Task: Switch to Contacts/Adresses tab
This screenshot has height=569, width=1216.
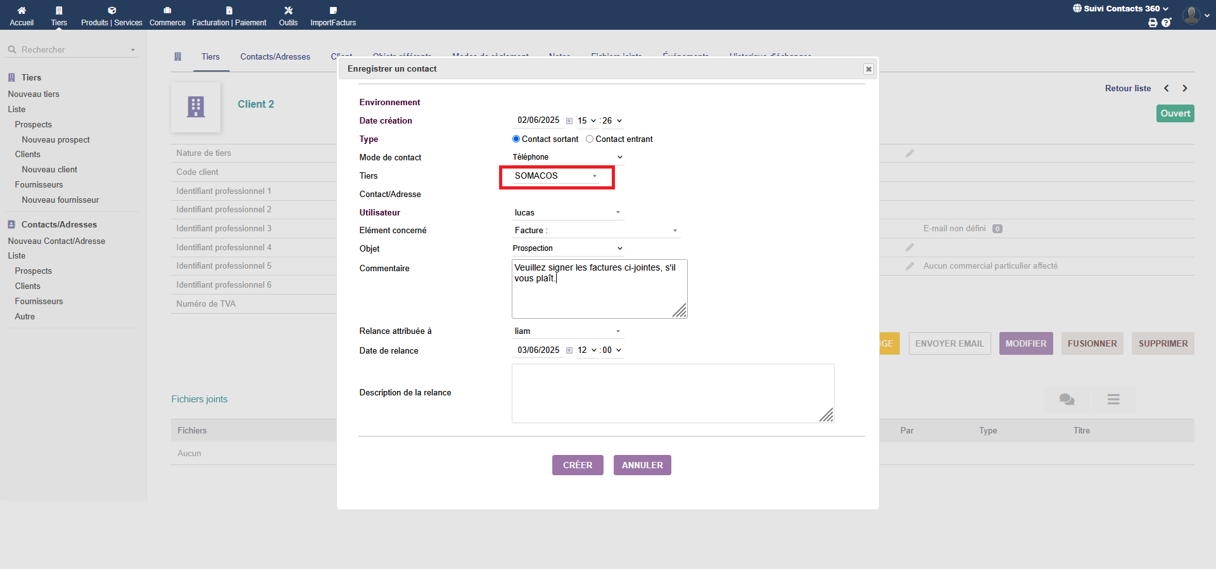Action: [275, 57]
